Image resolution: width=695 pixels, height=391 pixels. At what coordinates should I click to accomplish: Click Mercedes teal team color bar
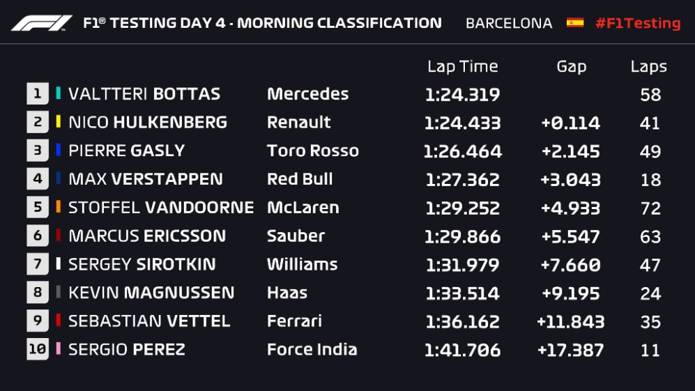(59, 94)
